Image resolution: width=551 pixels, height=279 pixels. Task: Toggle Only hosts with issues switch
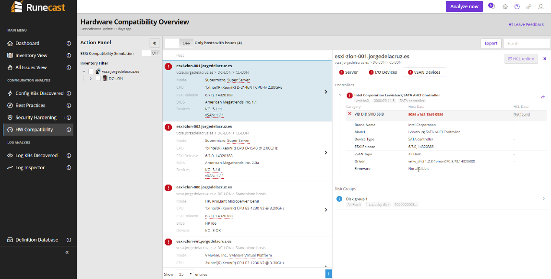coord(179,43)
